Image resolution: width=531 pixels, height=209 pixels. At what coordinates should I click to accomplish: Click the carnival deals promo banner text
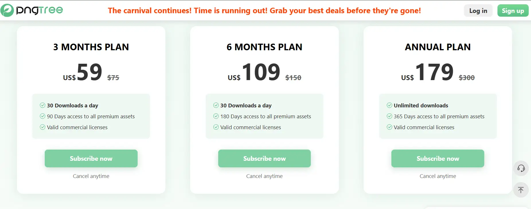[264, 11]
